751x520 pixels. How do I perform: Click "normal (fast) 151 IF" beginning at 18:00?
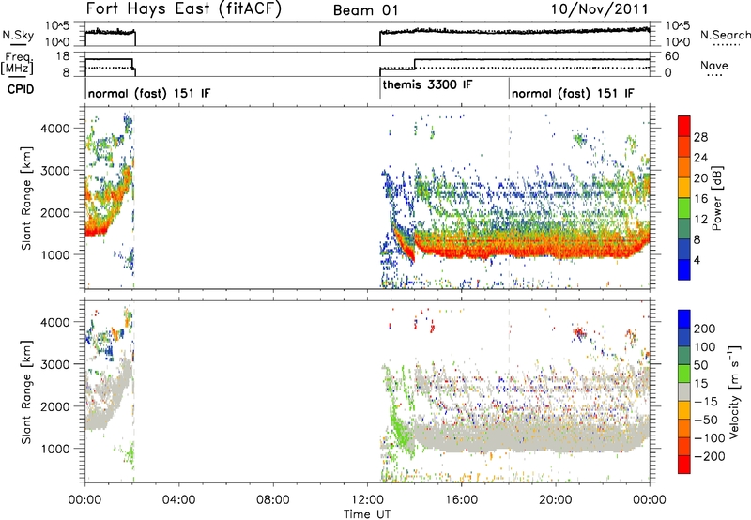(x=573, y=93)
